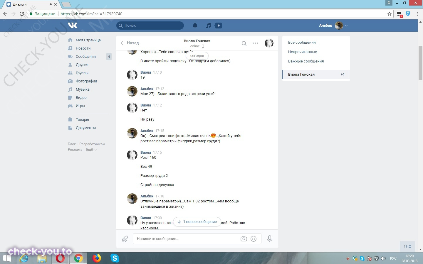Mute the Диалоги tab audio icon
This screenshot has width=423, height=264.
[51, 4]
